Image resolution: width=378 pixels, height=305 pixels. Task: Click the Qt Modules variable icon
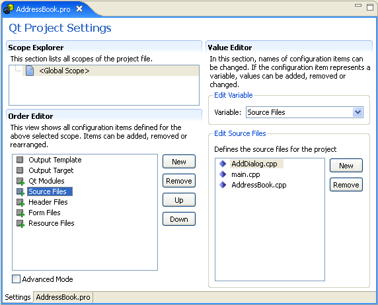(20, 181)
